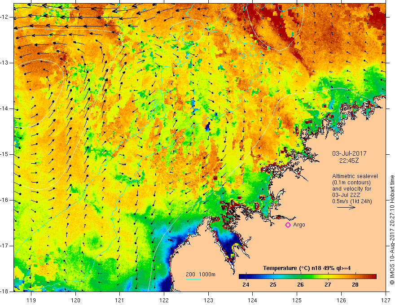This screenshot has height=305, width=395.
Task: Click the '03-Jul 22Z' caption text
Action: point(346,195)
